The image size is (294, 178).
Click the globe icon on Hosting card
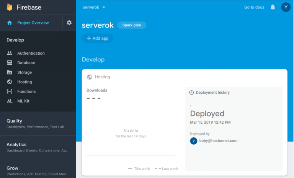click(90, 77)
